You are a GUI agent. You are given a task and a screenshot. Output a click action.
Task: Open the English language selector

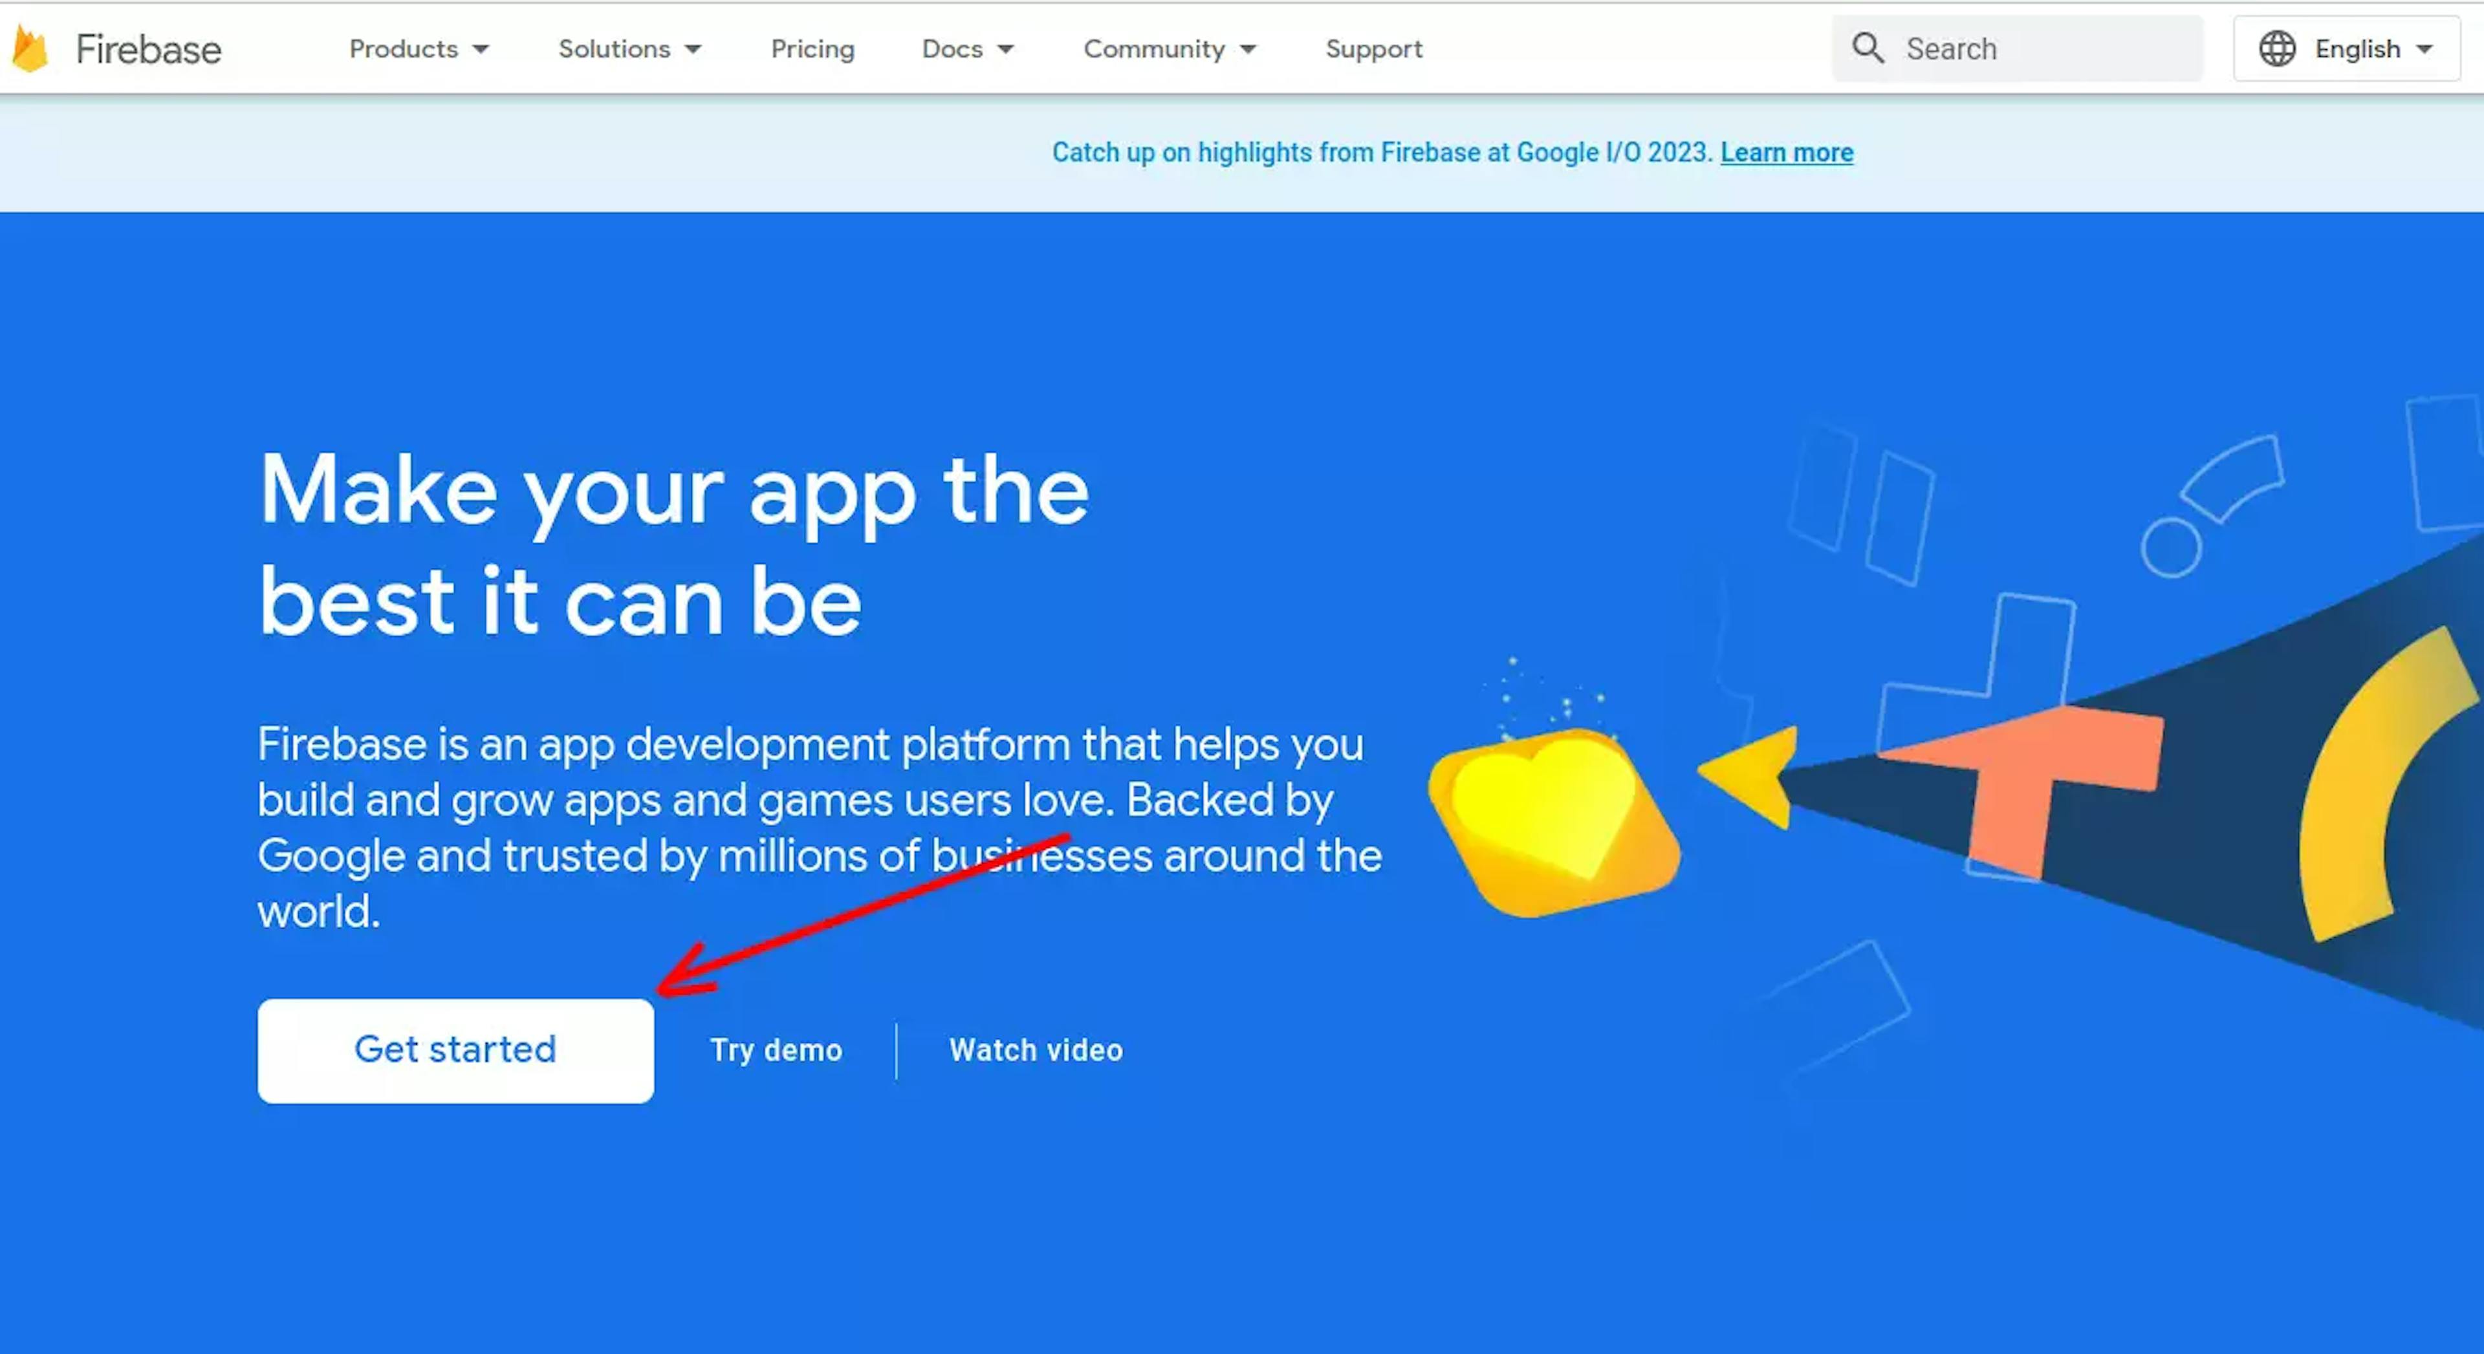coord(2347,48)
